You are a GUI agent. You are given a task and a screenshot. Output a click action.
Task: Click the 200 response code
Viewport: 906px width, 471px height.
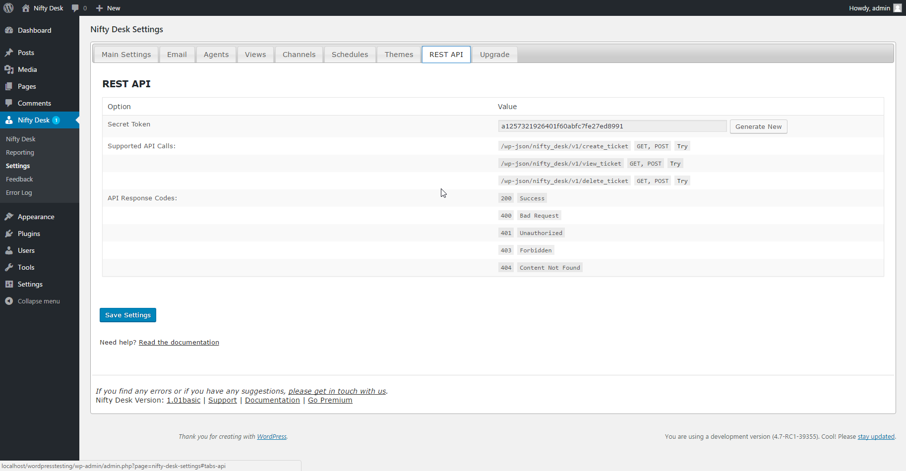506,198
